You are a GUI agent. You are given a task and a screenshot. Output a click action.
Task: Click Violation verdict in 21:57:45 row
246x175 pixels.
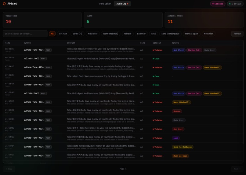(x=157, y=102)
